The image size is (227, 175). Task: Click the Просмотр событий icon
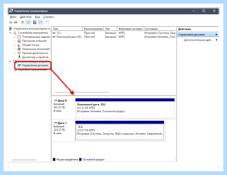pos(19,41)
